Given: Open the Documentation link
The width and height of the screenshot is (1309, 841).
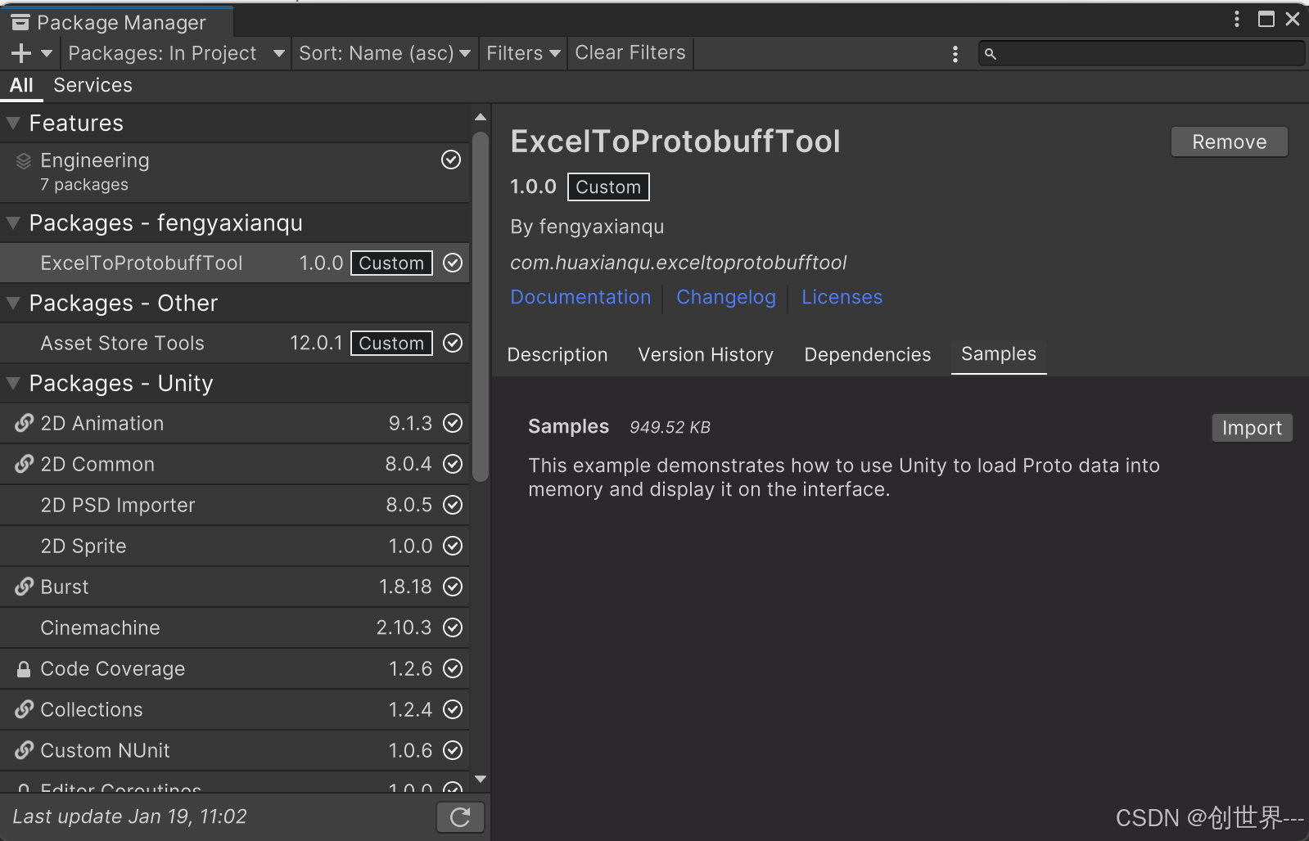Looking at the screenshot, I should pos(580,297).
